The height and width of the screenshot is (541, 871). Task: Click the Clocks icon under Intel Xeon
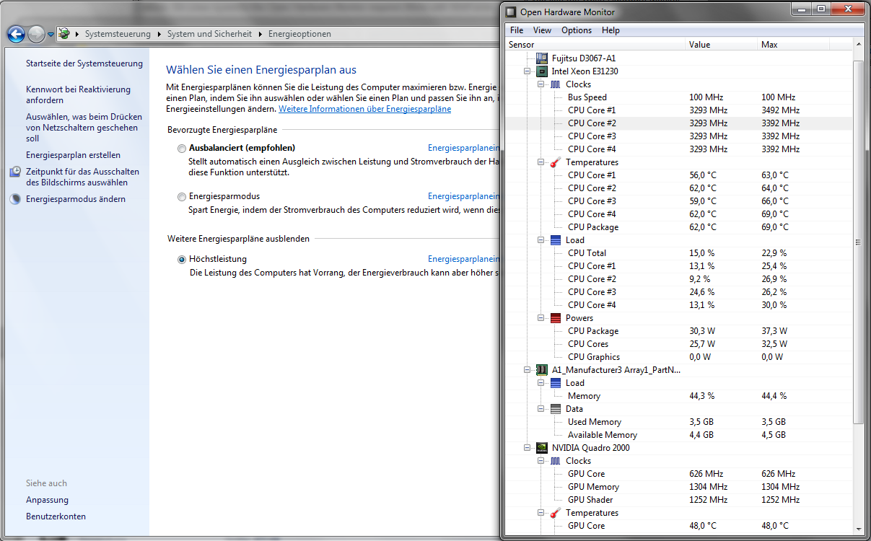[x=555, y=84]
